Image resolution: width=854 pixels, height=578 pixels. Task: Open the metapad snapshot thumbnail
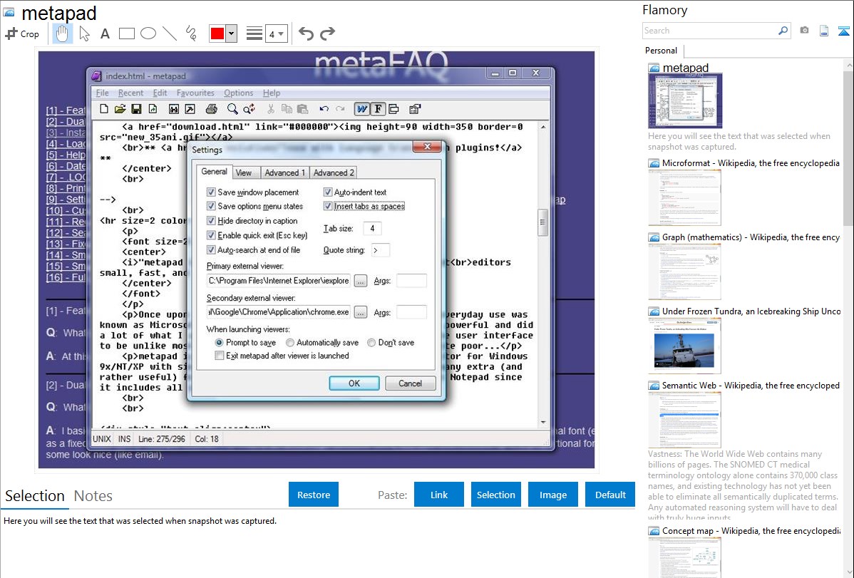click(x=685, y=100)
